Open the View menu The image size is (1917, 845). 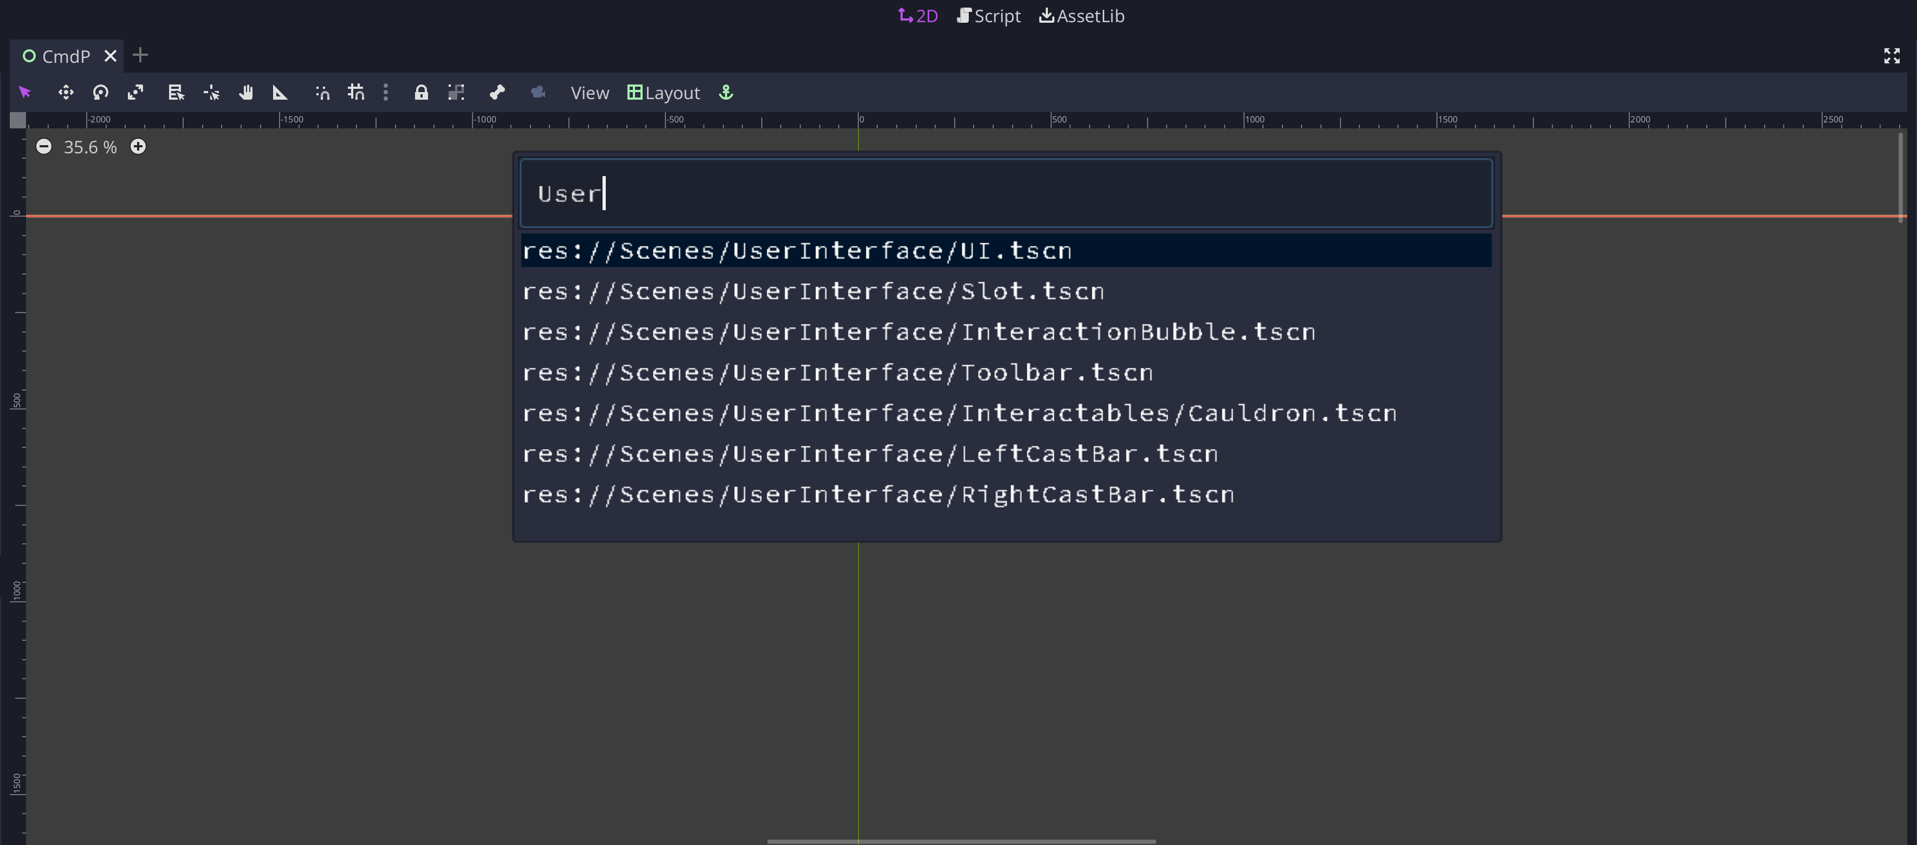590,93
